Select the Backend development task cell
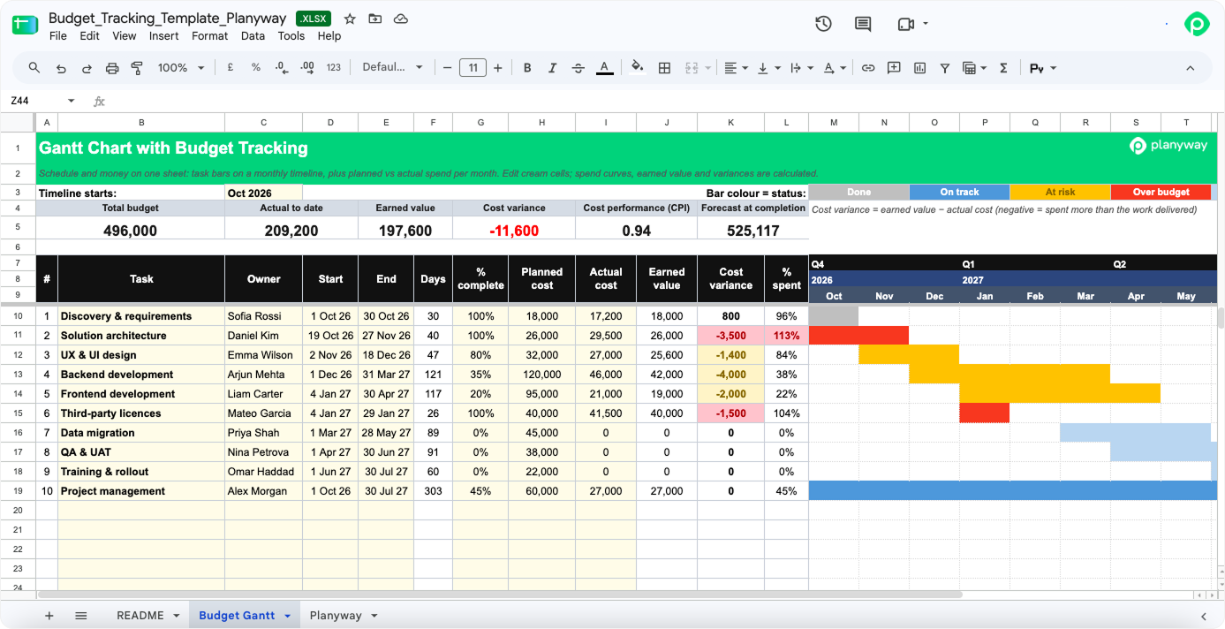 (141, 375)
